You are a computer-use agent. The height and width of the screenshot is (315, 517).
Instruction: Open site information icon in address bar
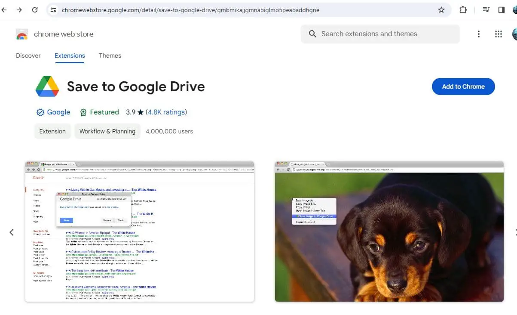pyautogui.click(x=53, y=10)
